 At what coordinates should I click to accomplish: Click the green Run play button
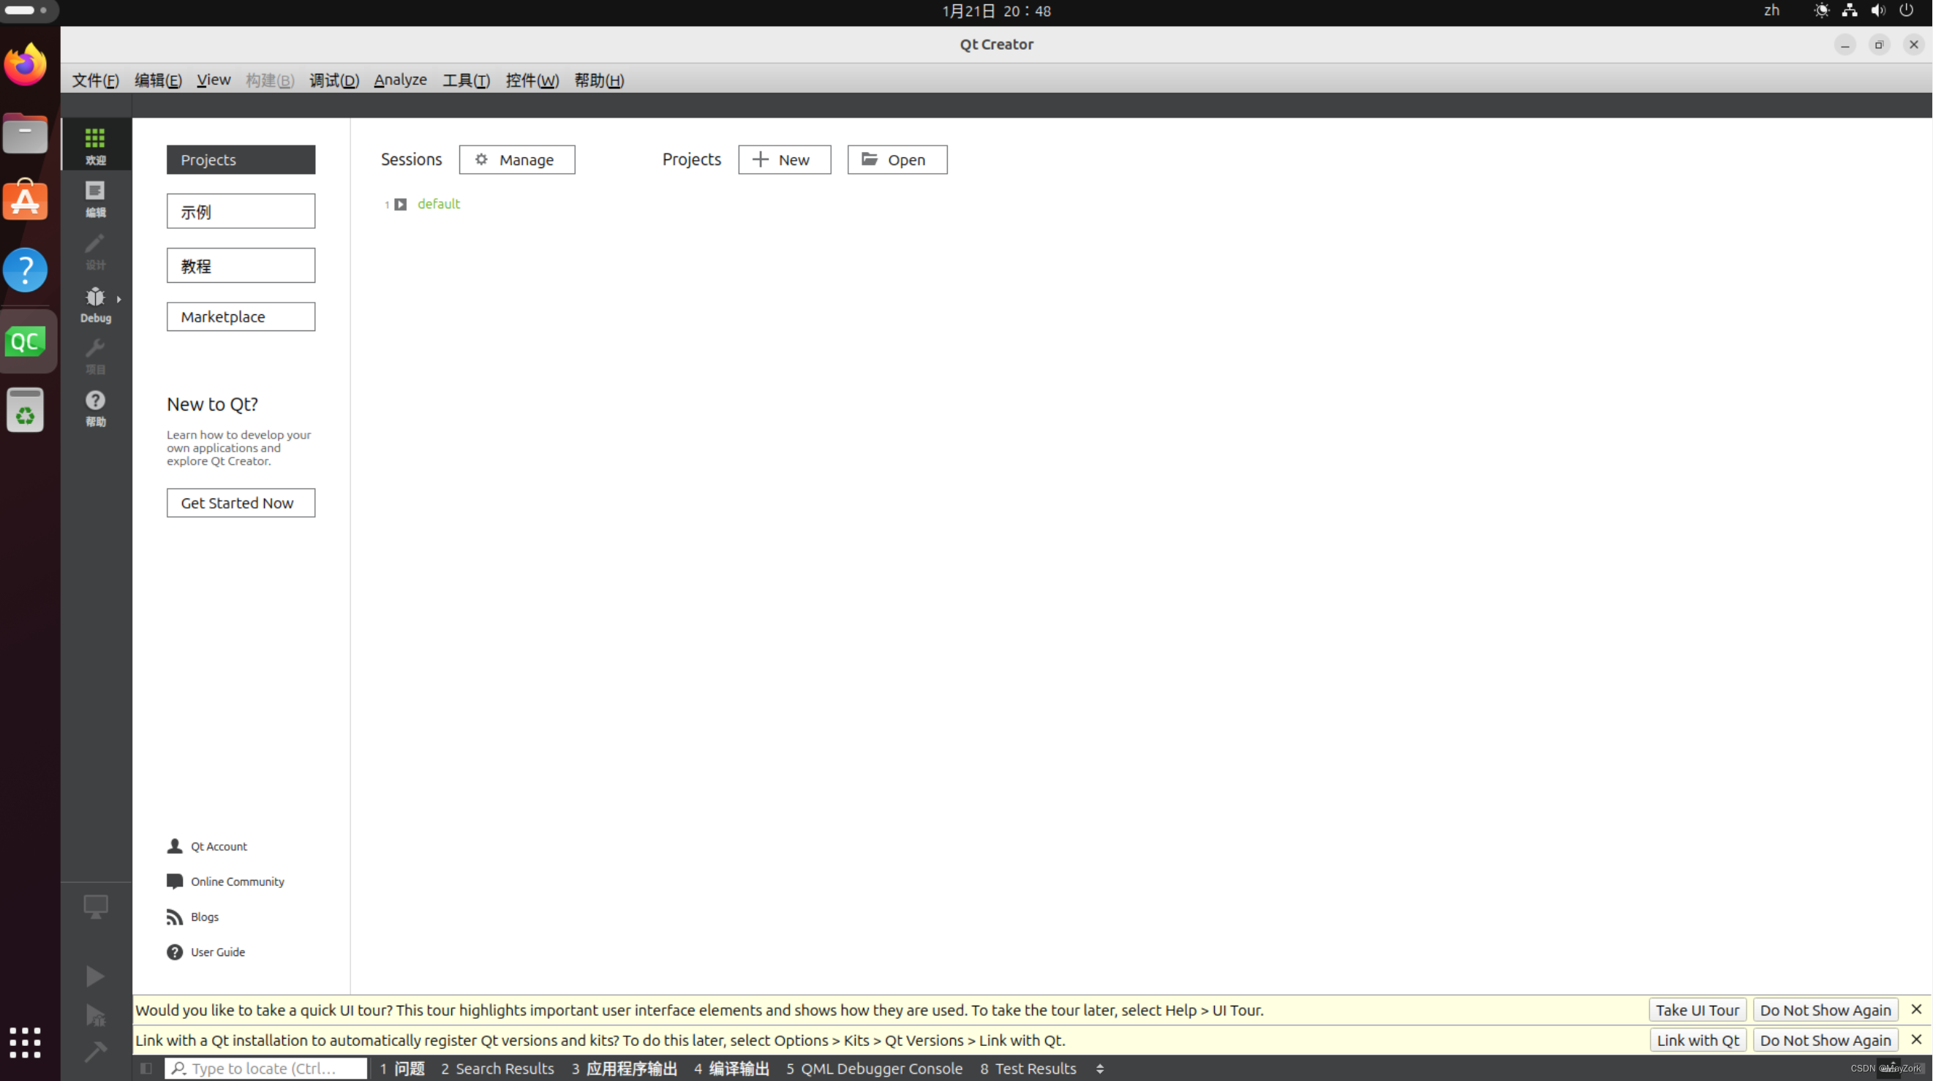pos(95,976)
